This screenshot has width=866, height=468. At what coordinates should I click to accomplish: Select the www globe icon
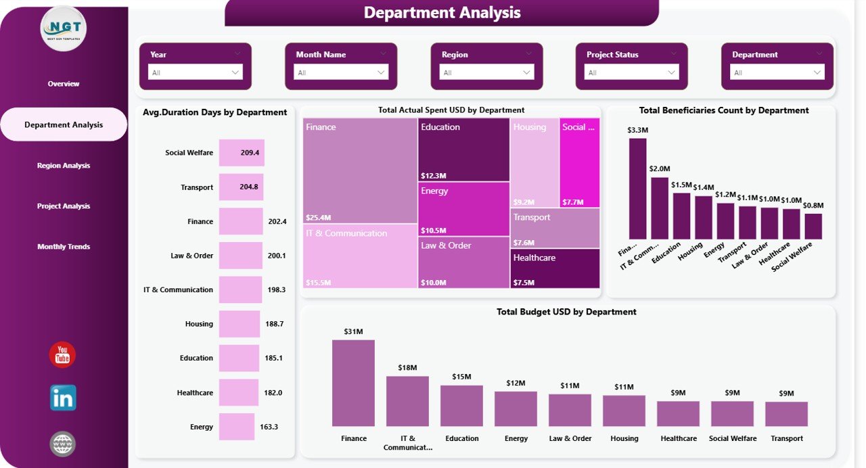[62, 444]
